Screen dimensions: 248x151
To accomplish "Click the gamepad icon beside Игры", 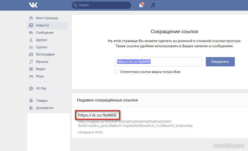I will tap(31, 76).
